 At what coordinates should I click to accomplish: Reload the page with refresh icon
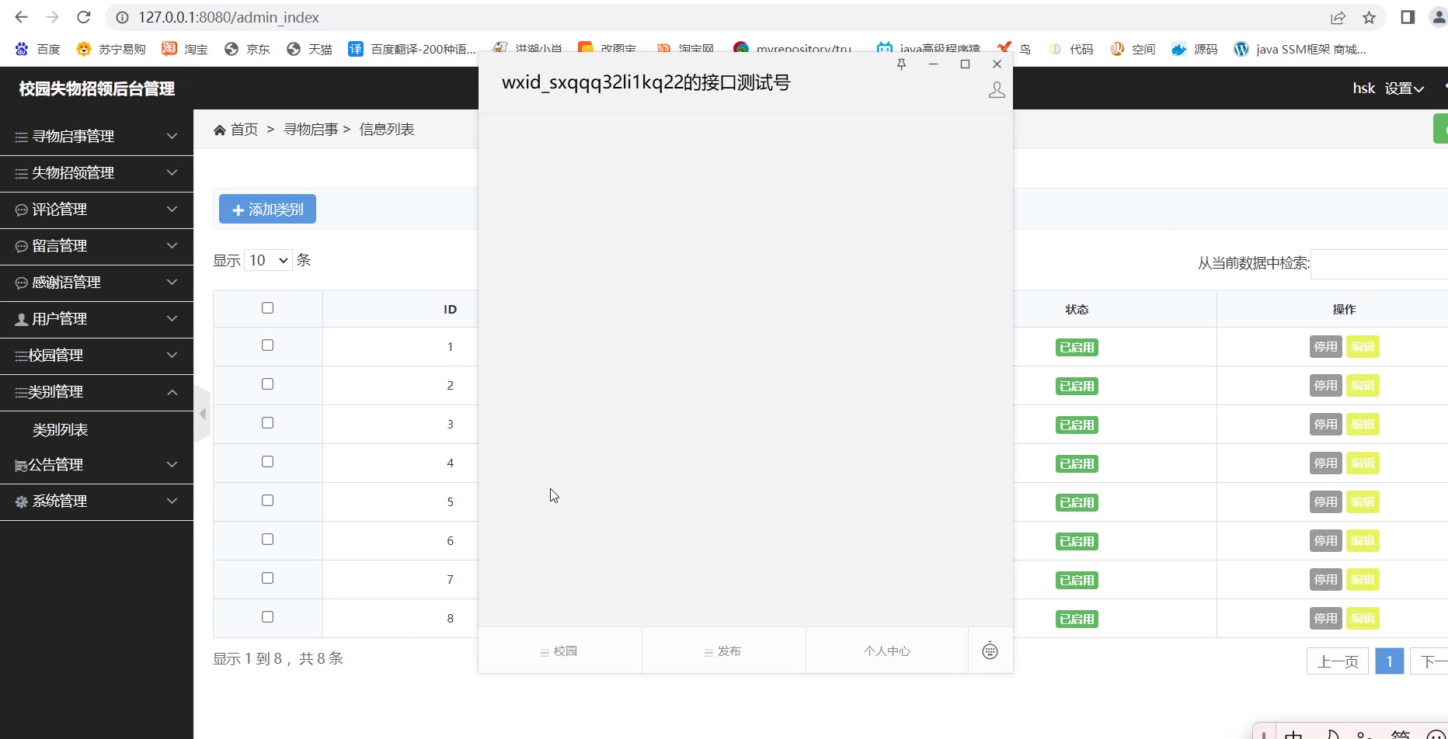(84, 17)
